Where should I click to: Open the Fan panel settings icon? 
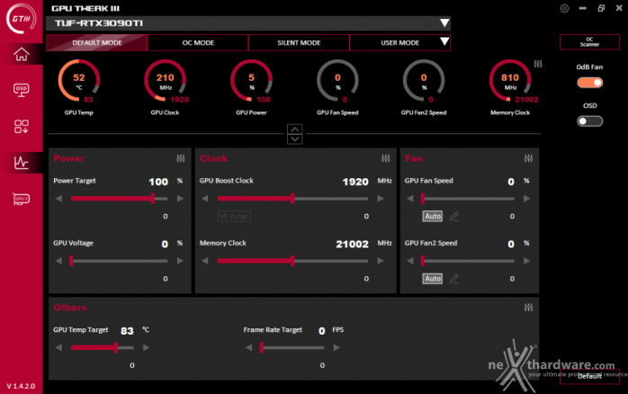(529, 158)
